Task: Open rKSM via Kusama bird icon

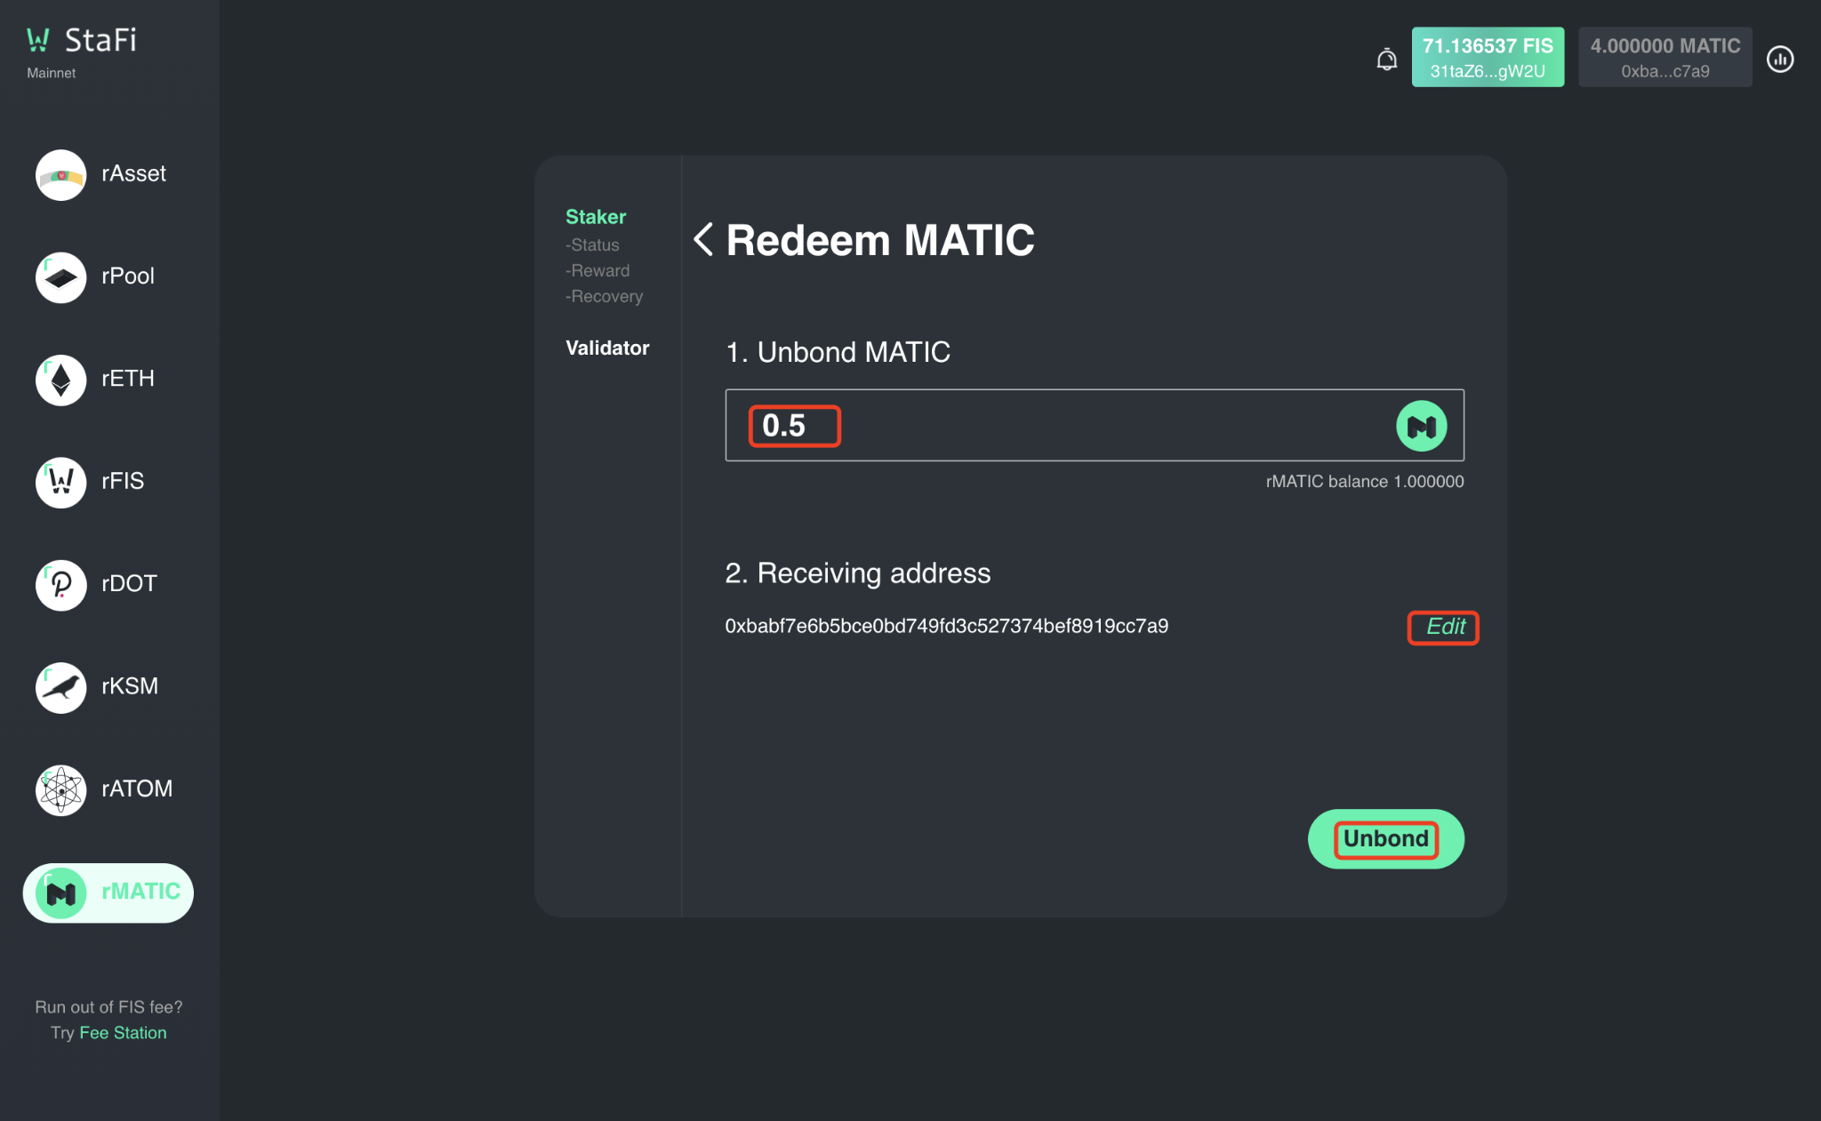Action: pos(60,687)
